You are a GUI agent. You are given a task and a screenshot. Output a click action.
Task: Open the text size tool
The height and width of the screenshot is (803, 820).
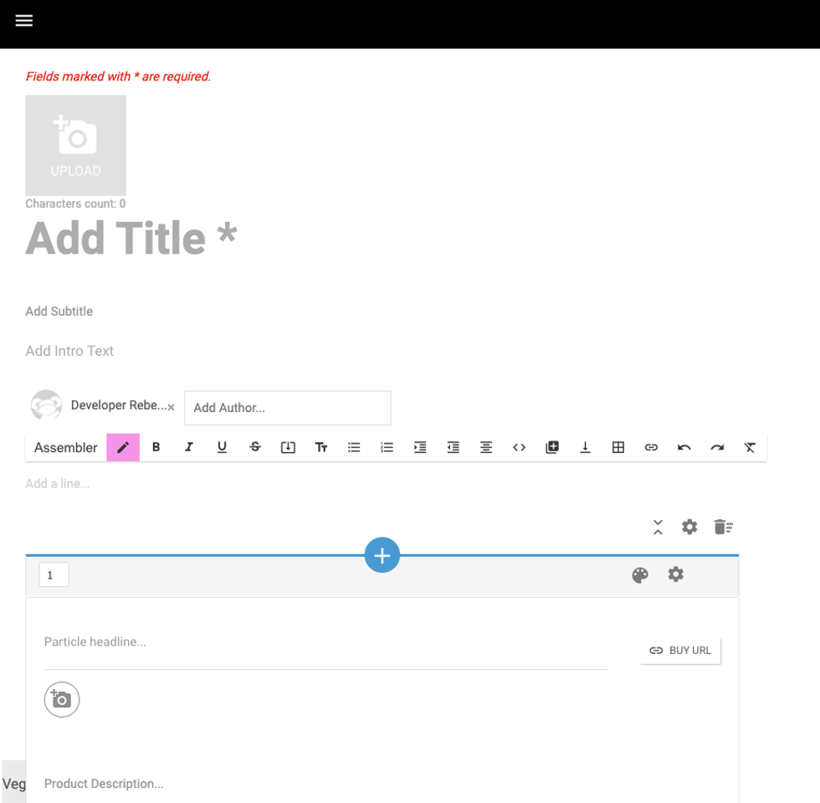pyautogui.click(x=321, y=448)
